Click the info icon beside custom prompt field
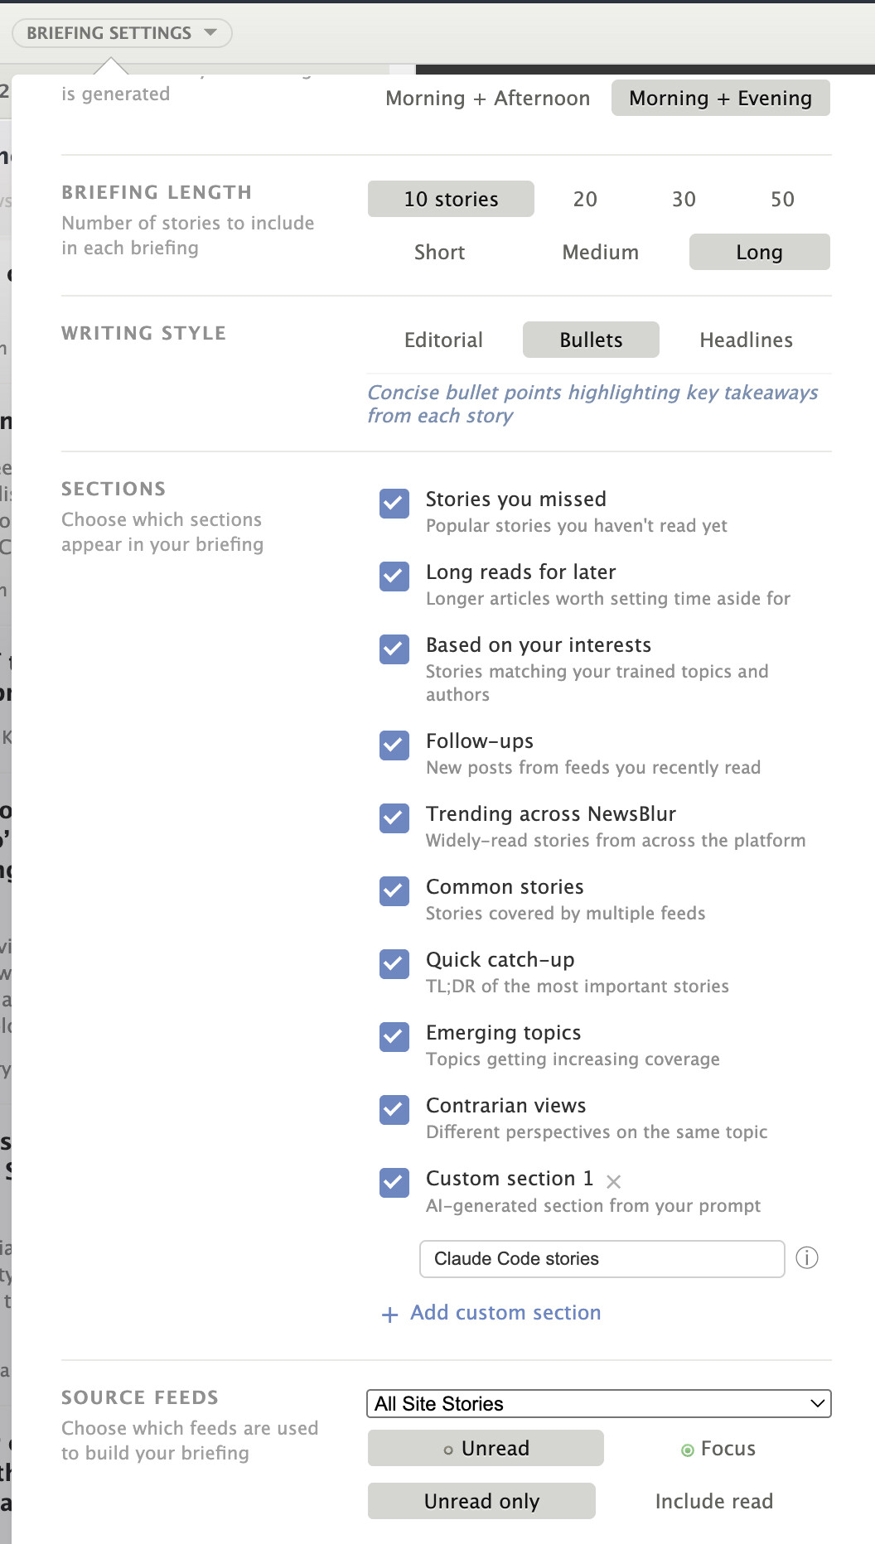This screenshot has height=1544, width=875. pyautogui.click(x=806, y=1258)
